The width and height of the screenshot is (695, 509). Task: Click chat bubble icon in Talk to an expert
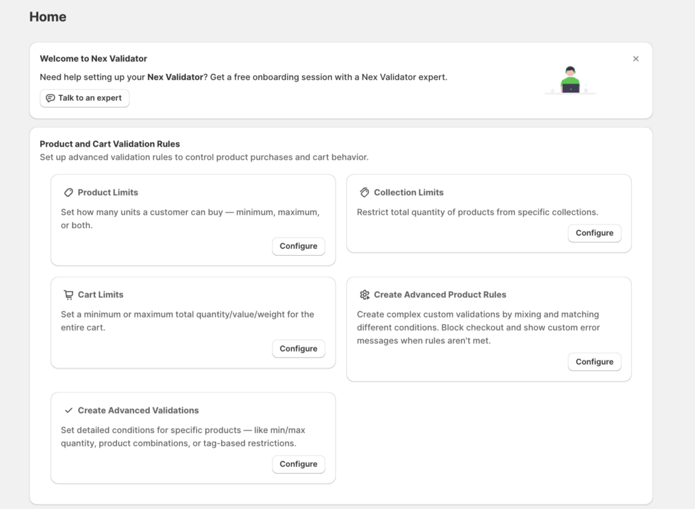tap(50, 98)
